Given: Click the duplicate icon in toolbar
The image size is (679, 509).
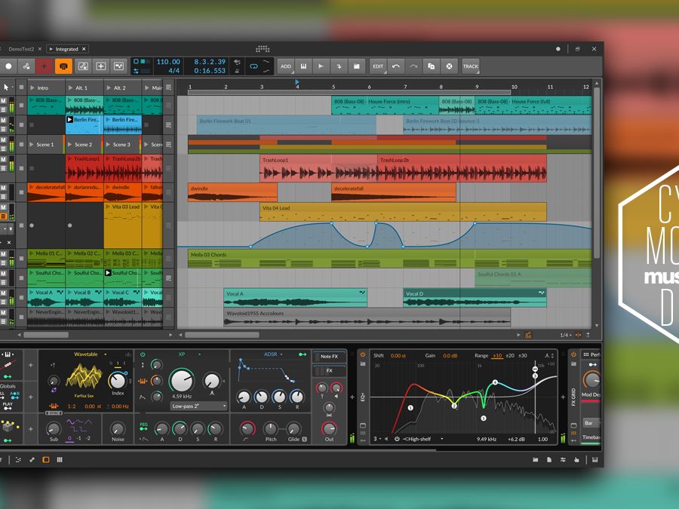Looking at the screenshot, I should (x=432, y=66).
